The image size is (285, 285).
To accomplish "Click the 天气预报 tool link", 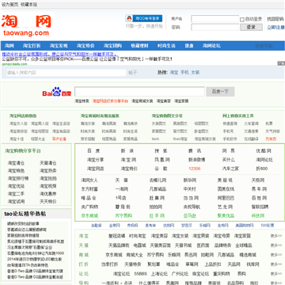I will point(272,131).
